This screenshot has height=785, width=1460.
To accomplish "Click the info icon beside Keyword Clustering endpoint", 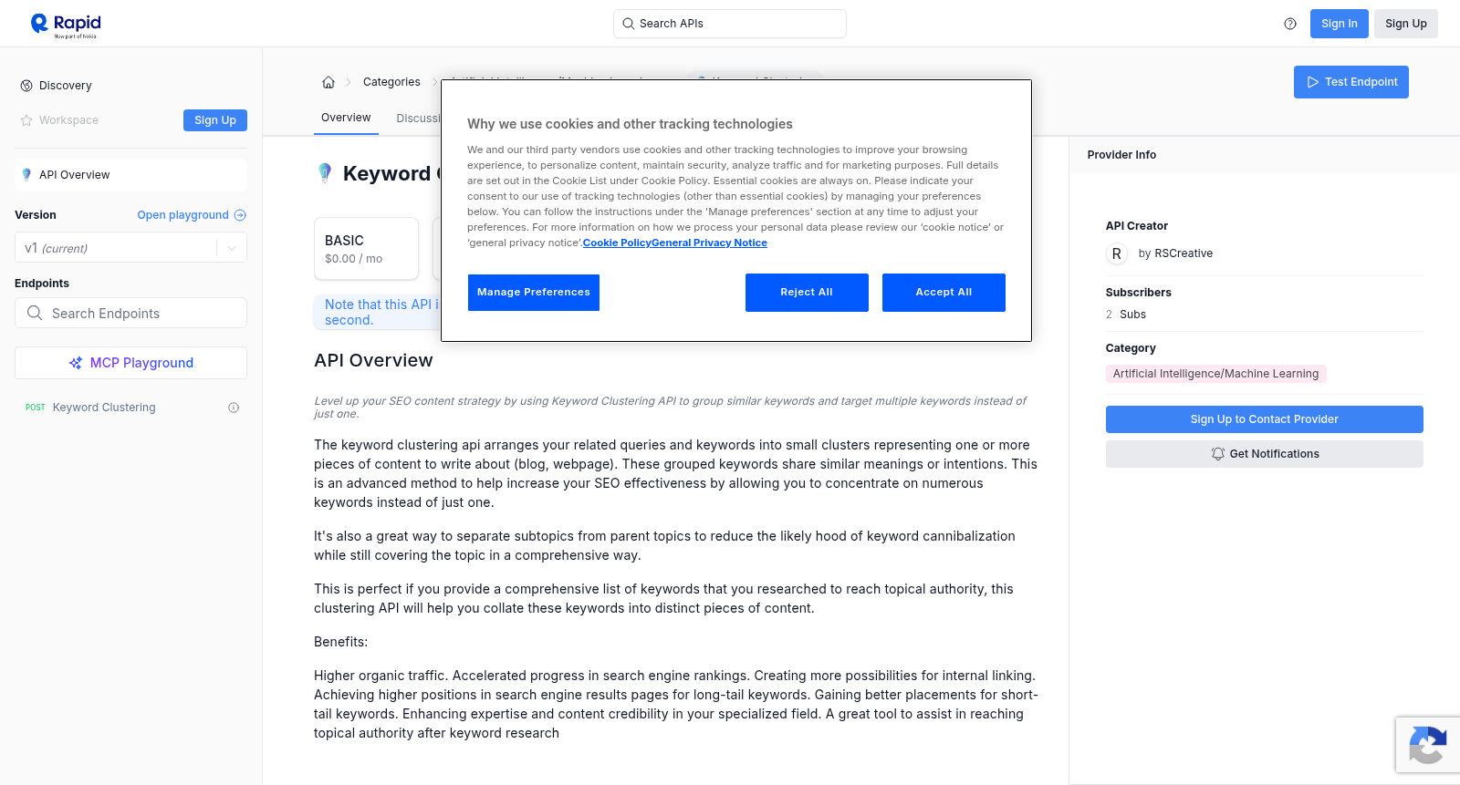I will 234,408.
